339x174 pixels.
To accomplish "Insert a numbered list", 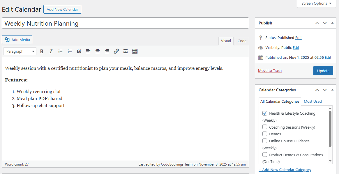I will tap(70, 51).
